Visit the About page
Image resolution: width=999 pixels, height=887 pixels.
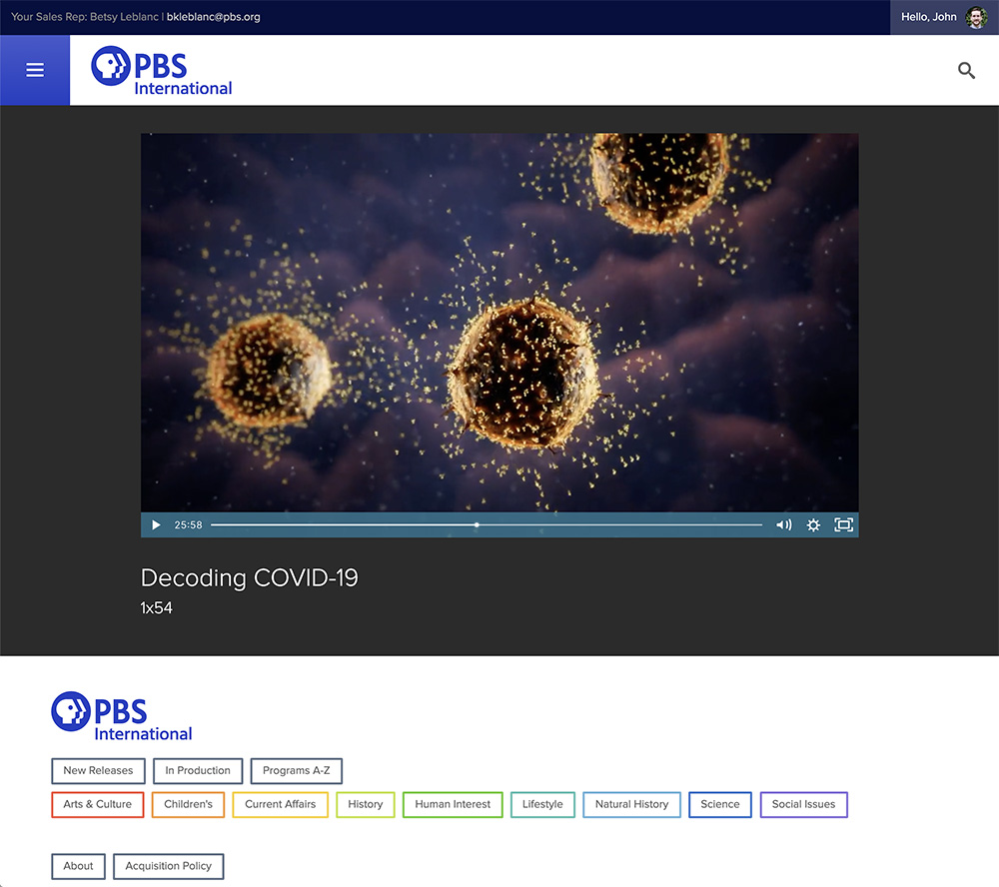pyautogui.click(x=78, y=866)
